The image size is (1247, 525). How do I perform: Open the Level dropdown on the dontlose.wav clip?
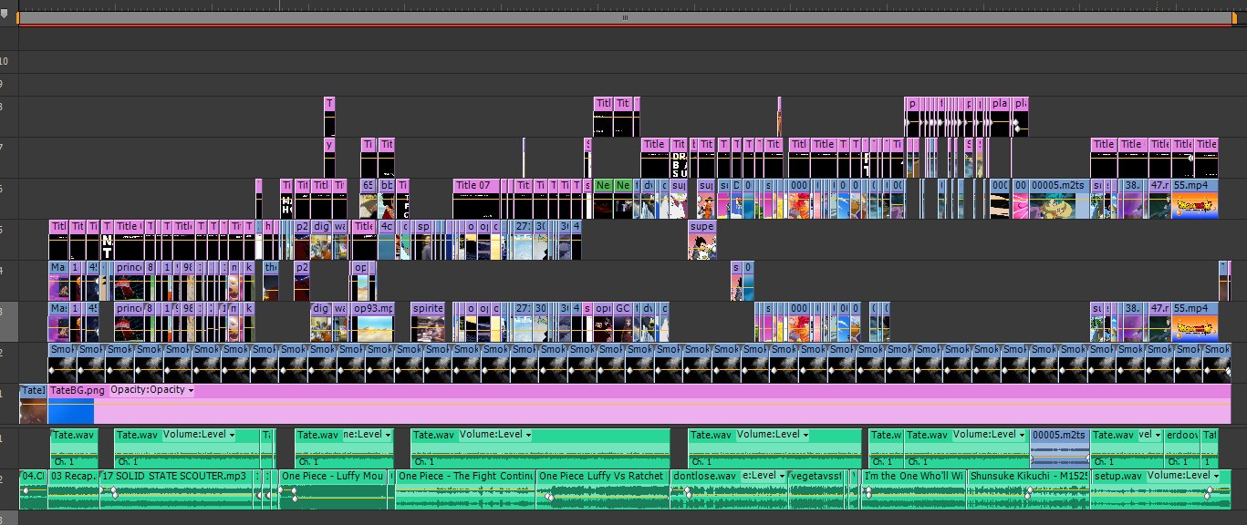(x=764, y=476)
